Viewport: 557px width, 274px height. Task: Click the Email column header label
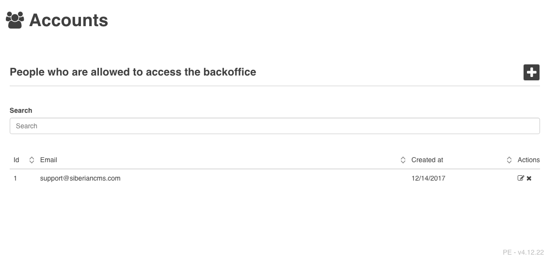pyautogui.click(x=48, y=160)
